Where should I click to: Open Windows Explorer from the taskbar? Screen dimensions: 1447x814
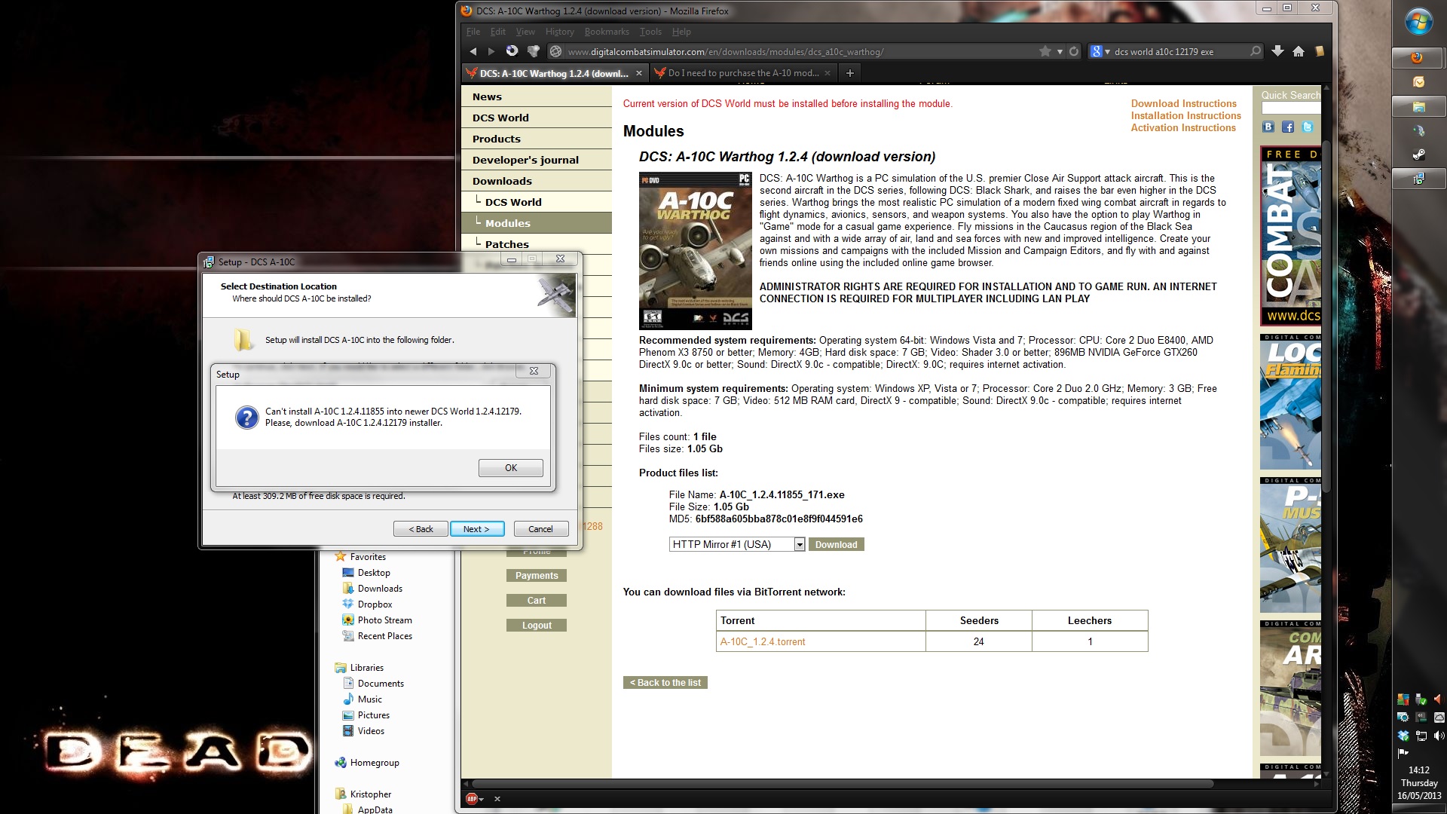[x=1418, y=107]
